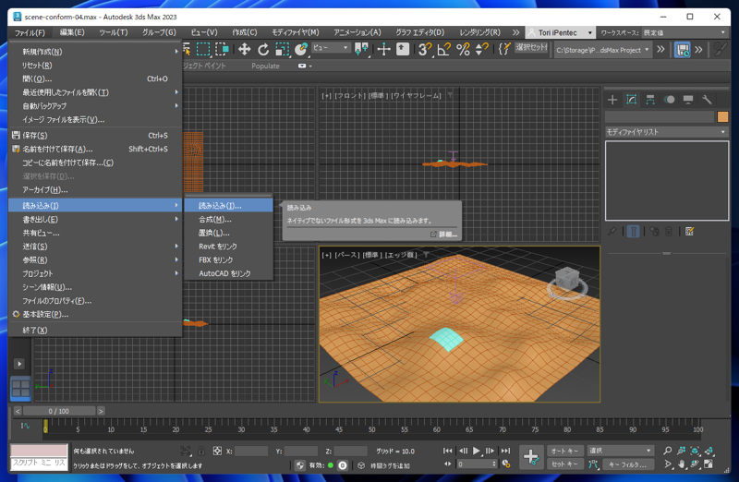This screenshot has width=739, height=482.
Task: Click the 0 / 100 time slider
Action: pyautogui.click(x=59, y=411)
